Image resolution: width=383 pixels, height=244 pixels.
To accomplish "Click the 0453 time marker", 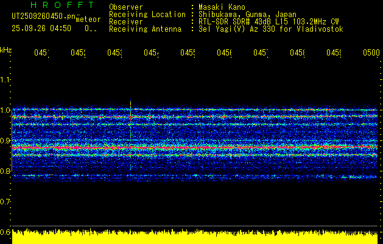I will pos(114,52).
